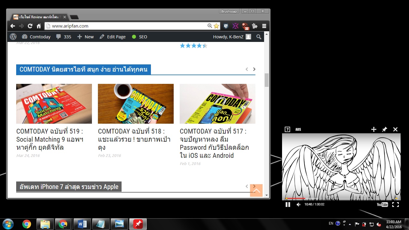Viewport: 409px width, 230px height.
Task: Click the COMTODAY section heading
Action: click(84, 69)
